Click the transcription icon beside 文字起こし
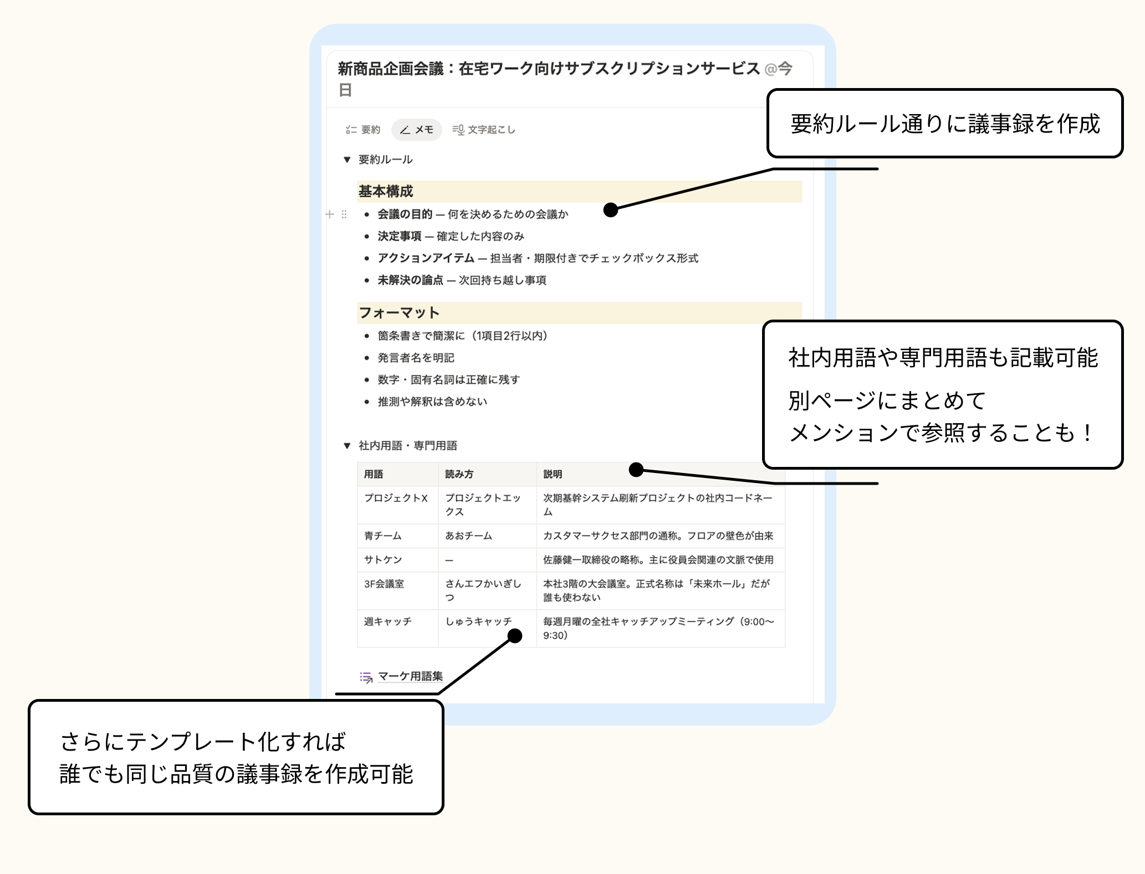 click(x=458, y=130)
